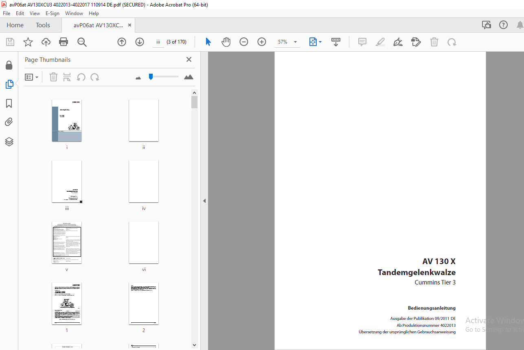Click the 57% zoom value field
This screenshot has width=524, height=350.
[283, 42]
